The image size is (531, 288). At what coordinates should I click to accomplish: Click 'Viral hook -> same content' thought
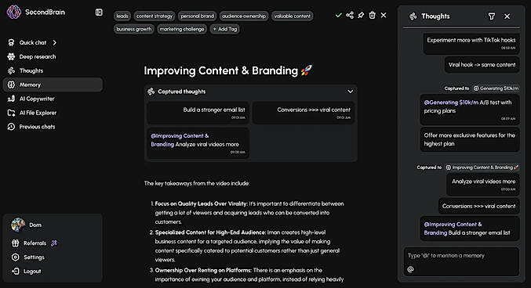pyautogui.click(x=482, y=64)
